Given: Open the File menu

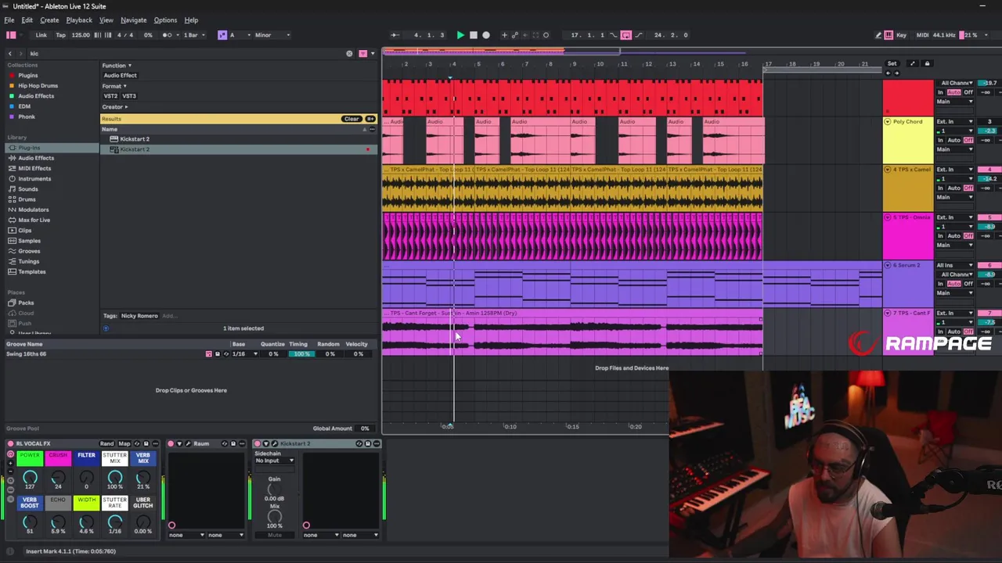Looking at the screenshot, I should click(x=9, y=20).
